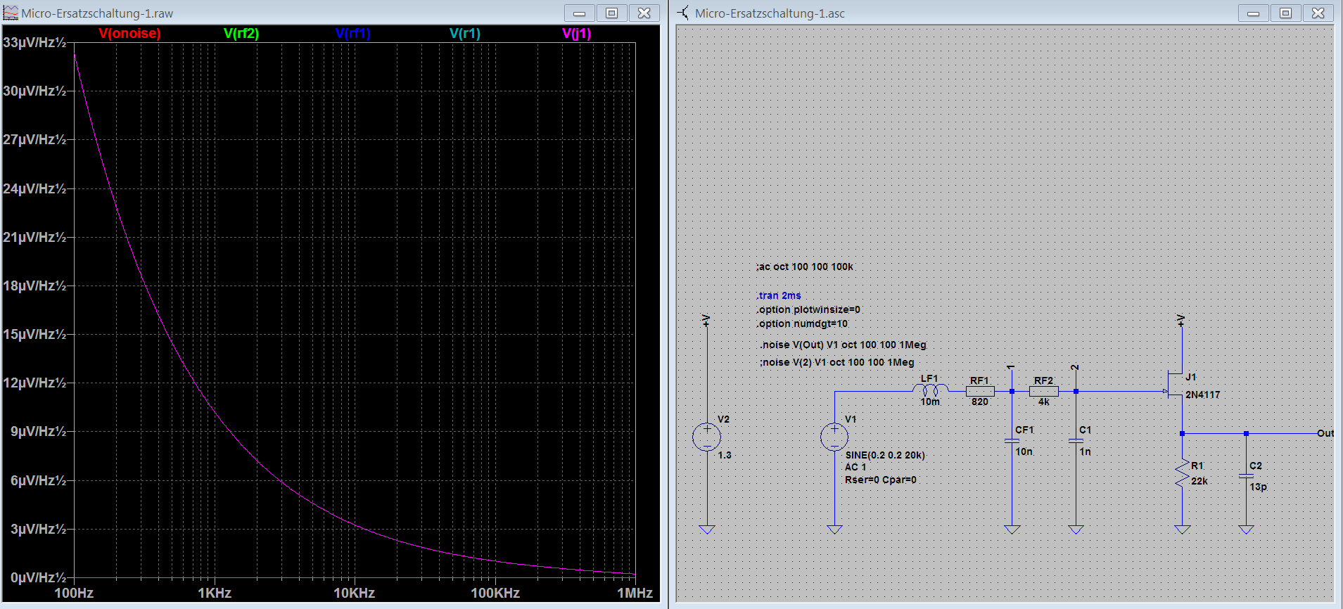Select the V(rf2) trace label
This screenshot has width=1343, height=609.
(x=241, y=33)
